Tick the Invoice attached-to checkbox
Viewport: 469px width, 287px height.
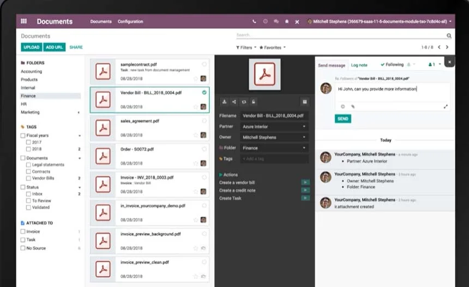[x=23, y=231]
